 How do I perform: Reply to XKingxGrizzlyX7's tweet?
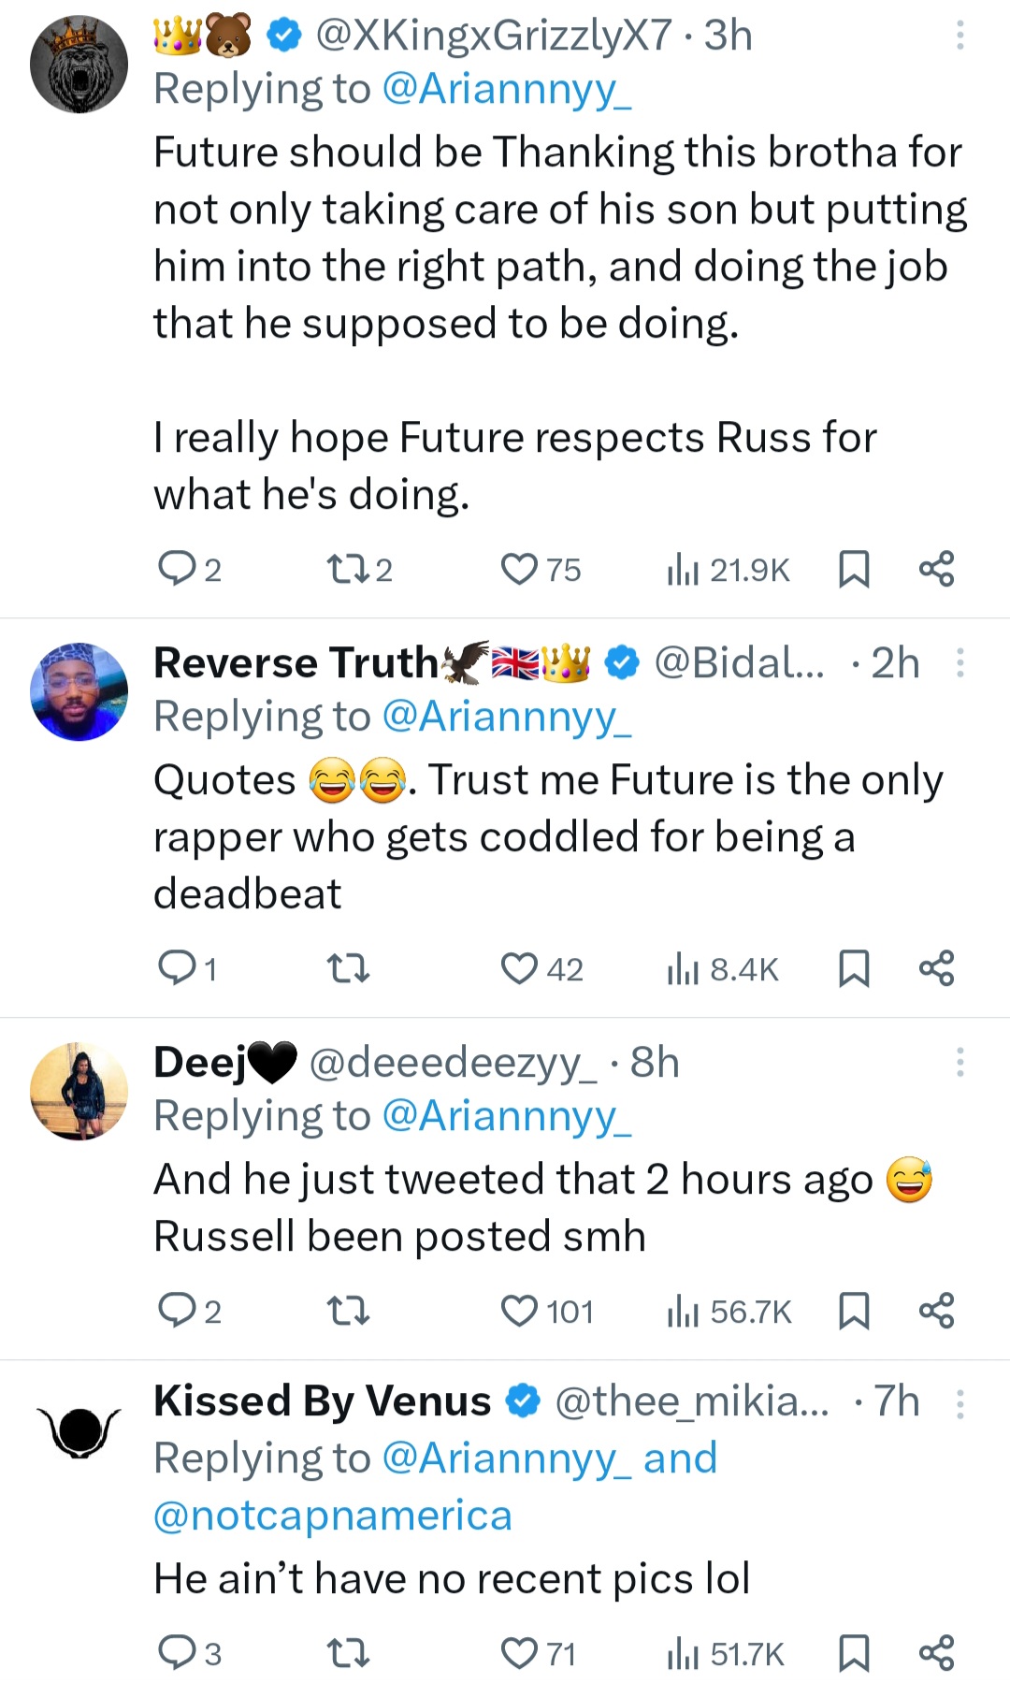click(175, 569)
